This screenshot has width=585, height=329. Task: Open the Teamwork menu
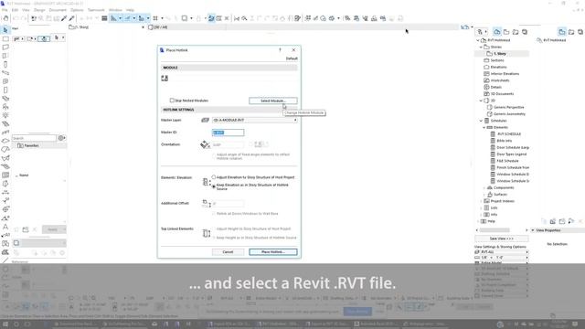point(96,10)
